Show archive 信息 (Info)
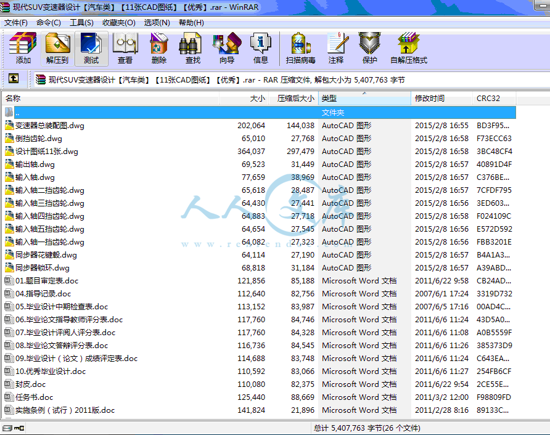550x435 pixels. [261, 49]
